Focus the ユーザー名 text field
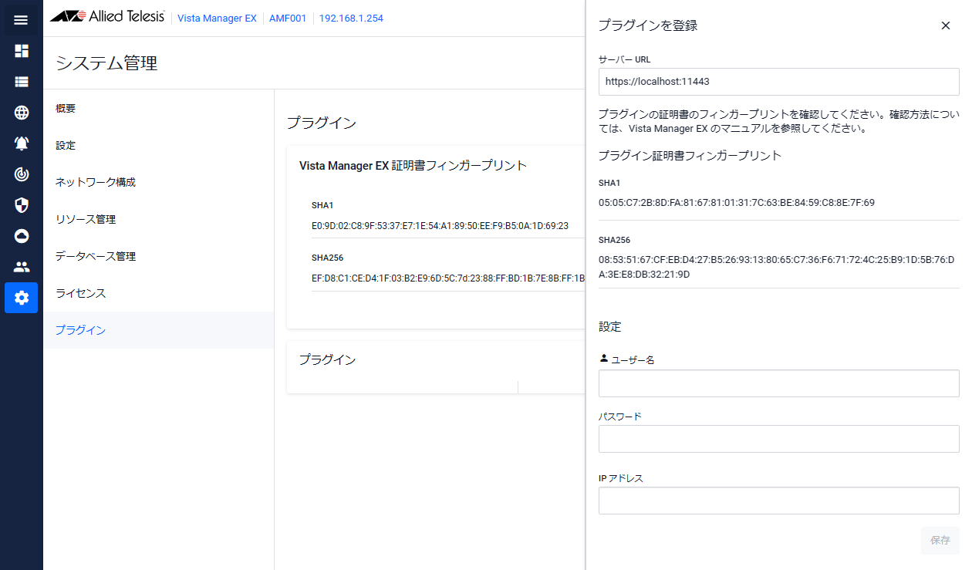972x570 pixels. pyautogui.click(x=778, y=383)
